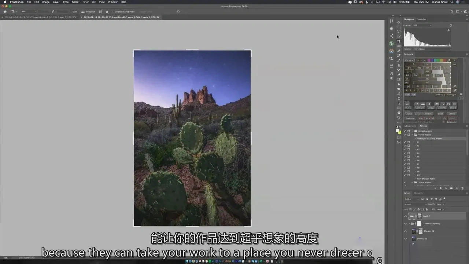Select the Type tool

click(399, 98)
